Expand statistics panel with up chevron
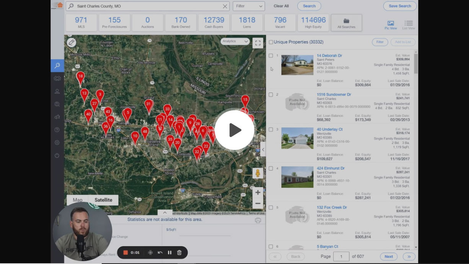The image size is (469, 264). 165,212
